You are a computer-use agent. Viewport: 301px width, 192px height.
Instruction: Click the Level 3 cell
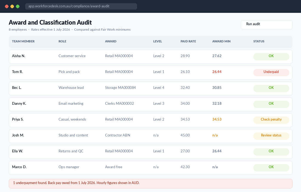tap(158, 104)
